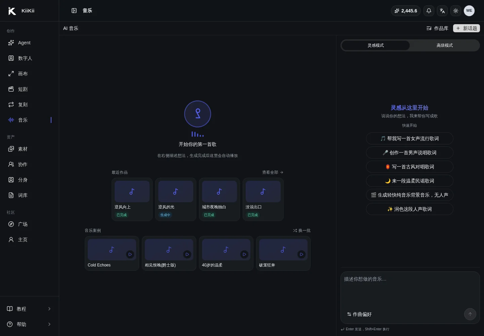The image size is (484, 336).
Task: Open 复刻 in the sidebar
Action: click(x=30, y=104)
